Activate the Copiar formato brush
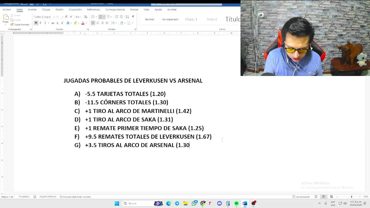The width and height of the screenshot is (370, 208). (20, 25)
